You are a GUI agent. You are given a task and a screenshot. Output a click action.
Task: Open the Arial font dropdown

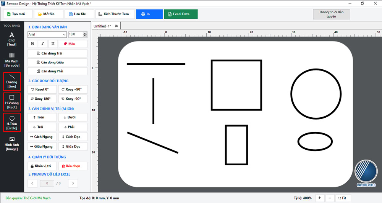(47, 35)
